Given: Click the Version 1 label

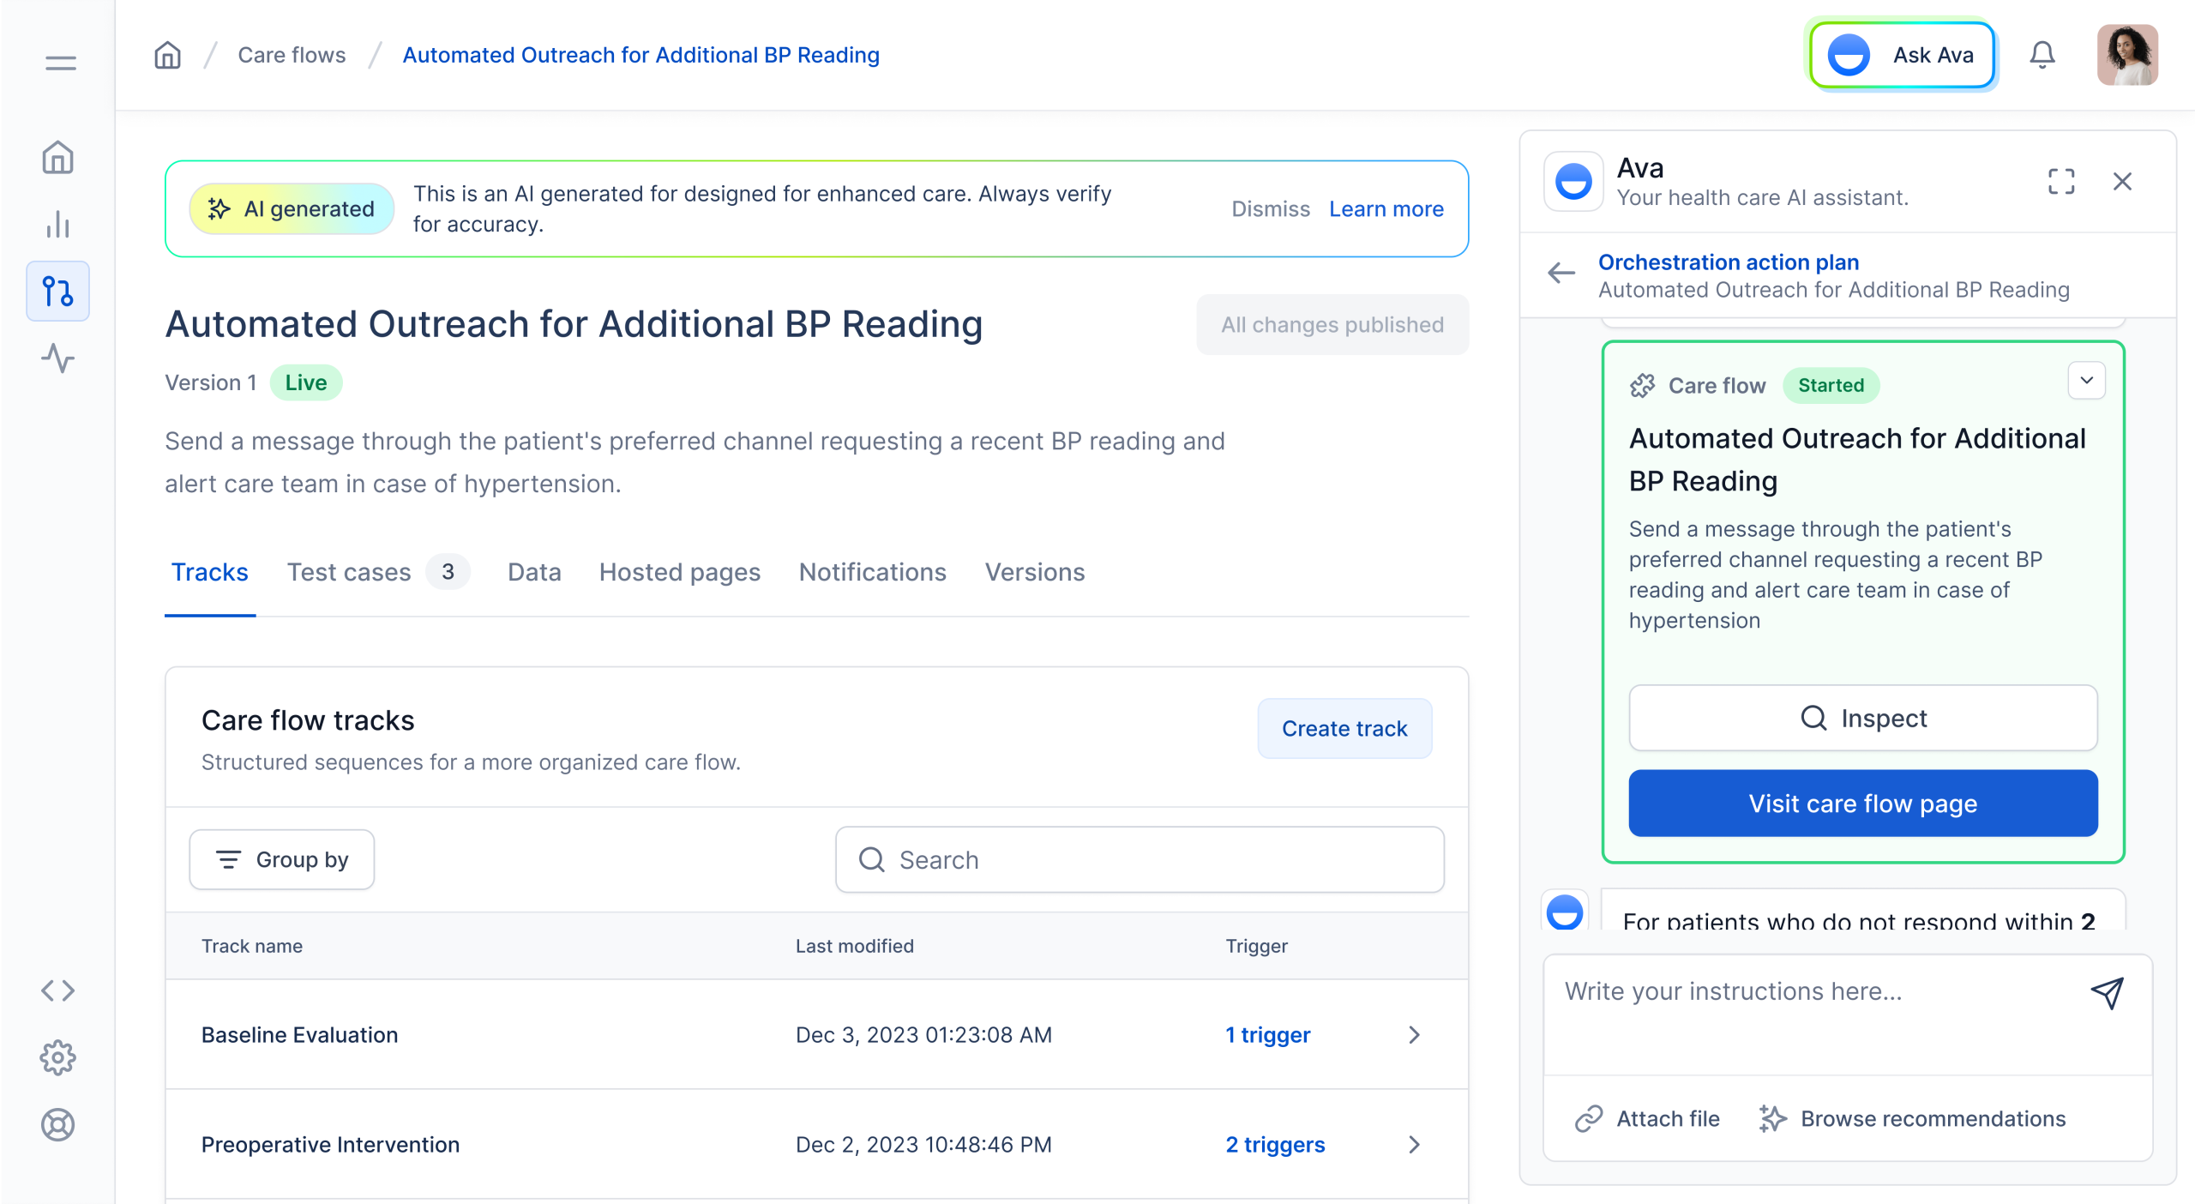Looking at the screenshot, I should (211, 382).
